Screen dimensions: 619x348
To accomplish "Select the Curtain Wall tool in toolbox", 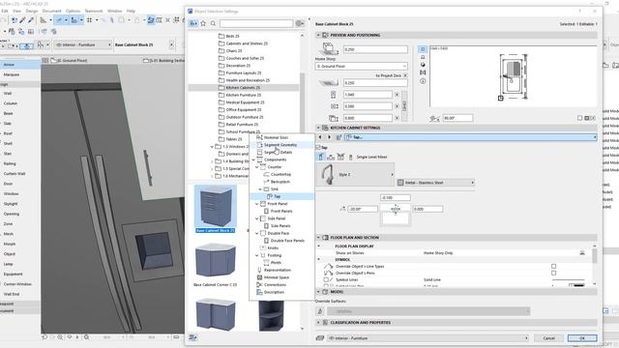I will coord(15,174).
